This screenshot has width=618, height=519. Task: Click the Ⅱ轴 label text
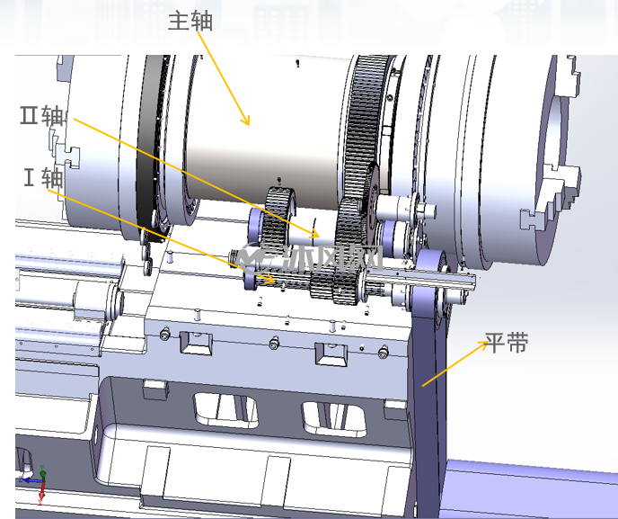coord(42,116)
